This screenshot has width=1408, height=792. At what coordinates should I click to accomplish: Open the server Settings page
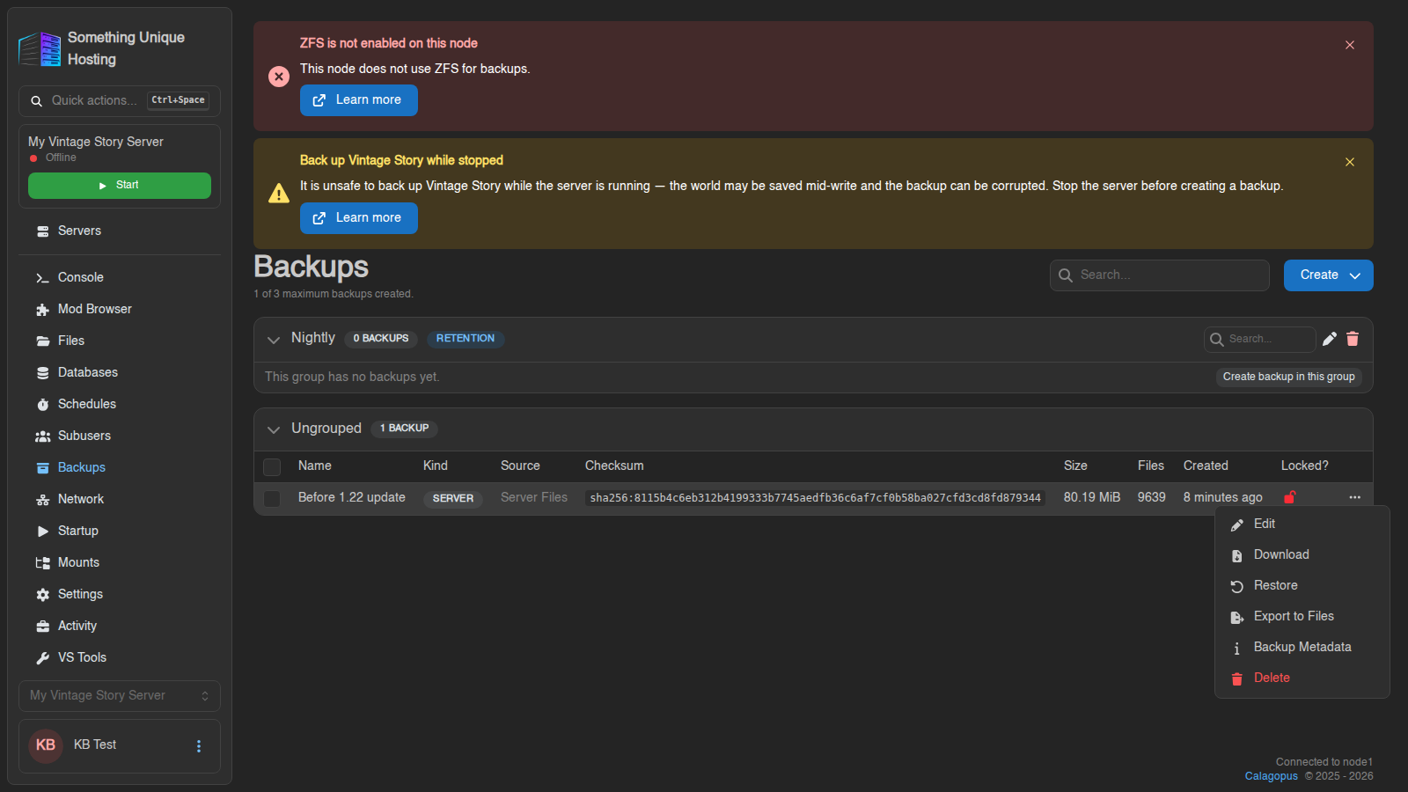pos(120,594)
